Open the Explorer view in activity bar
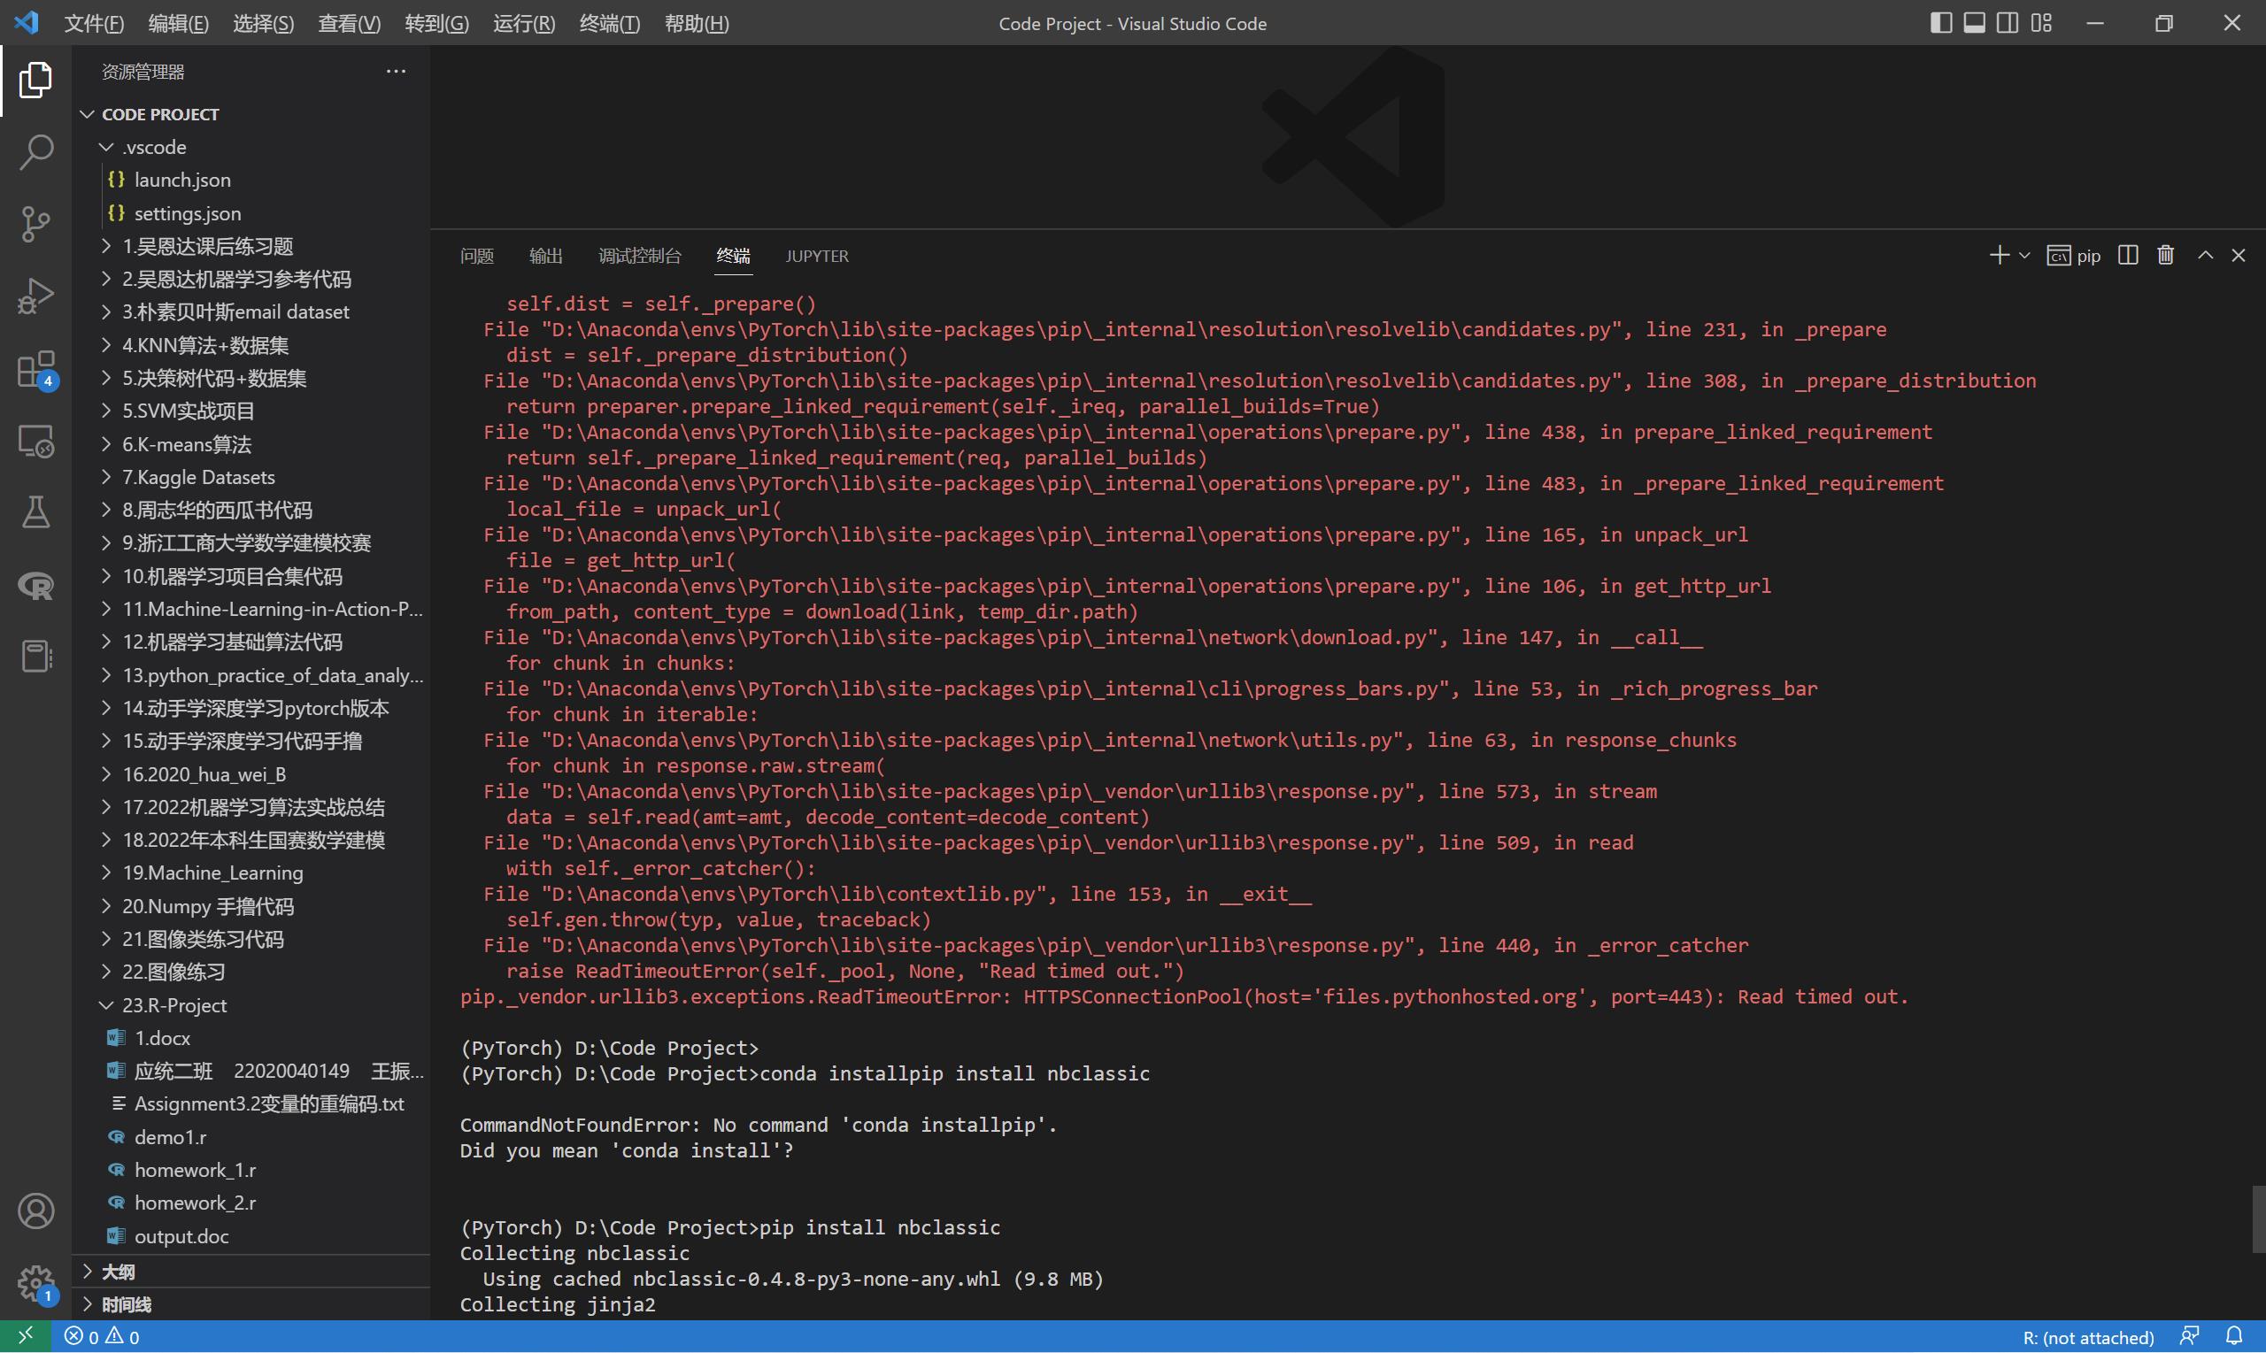The image size is (2266, 1353). pyautogui.click(x=35, y=81)
